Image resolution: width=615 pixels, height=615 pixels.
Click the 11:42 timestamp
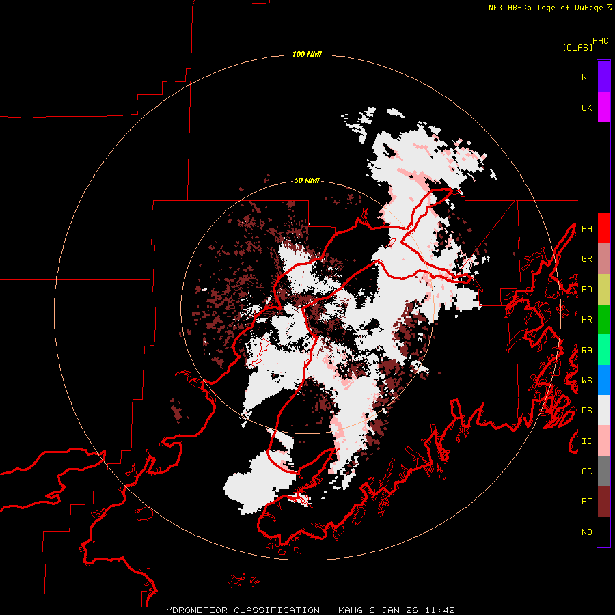[x=439, y=610]
